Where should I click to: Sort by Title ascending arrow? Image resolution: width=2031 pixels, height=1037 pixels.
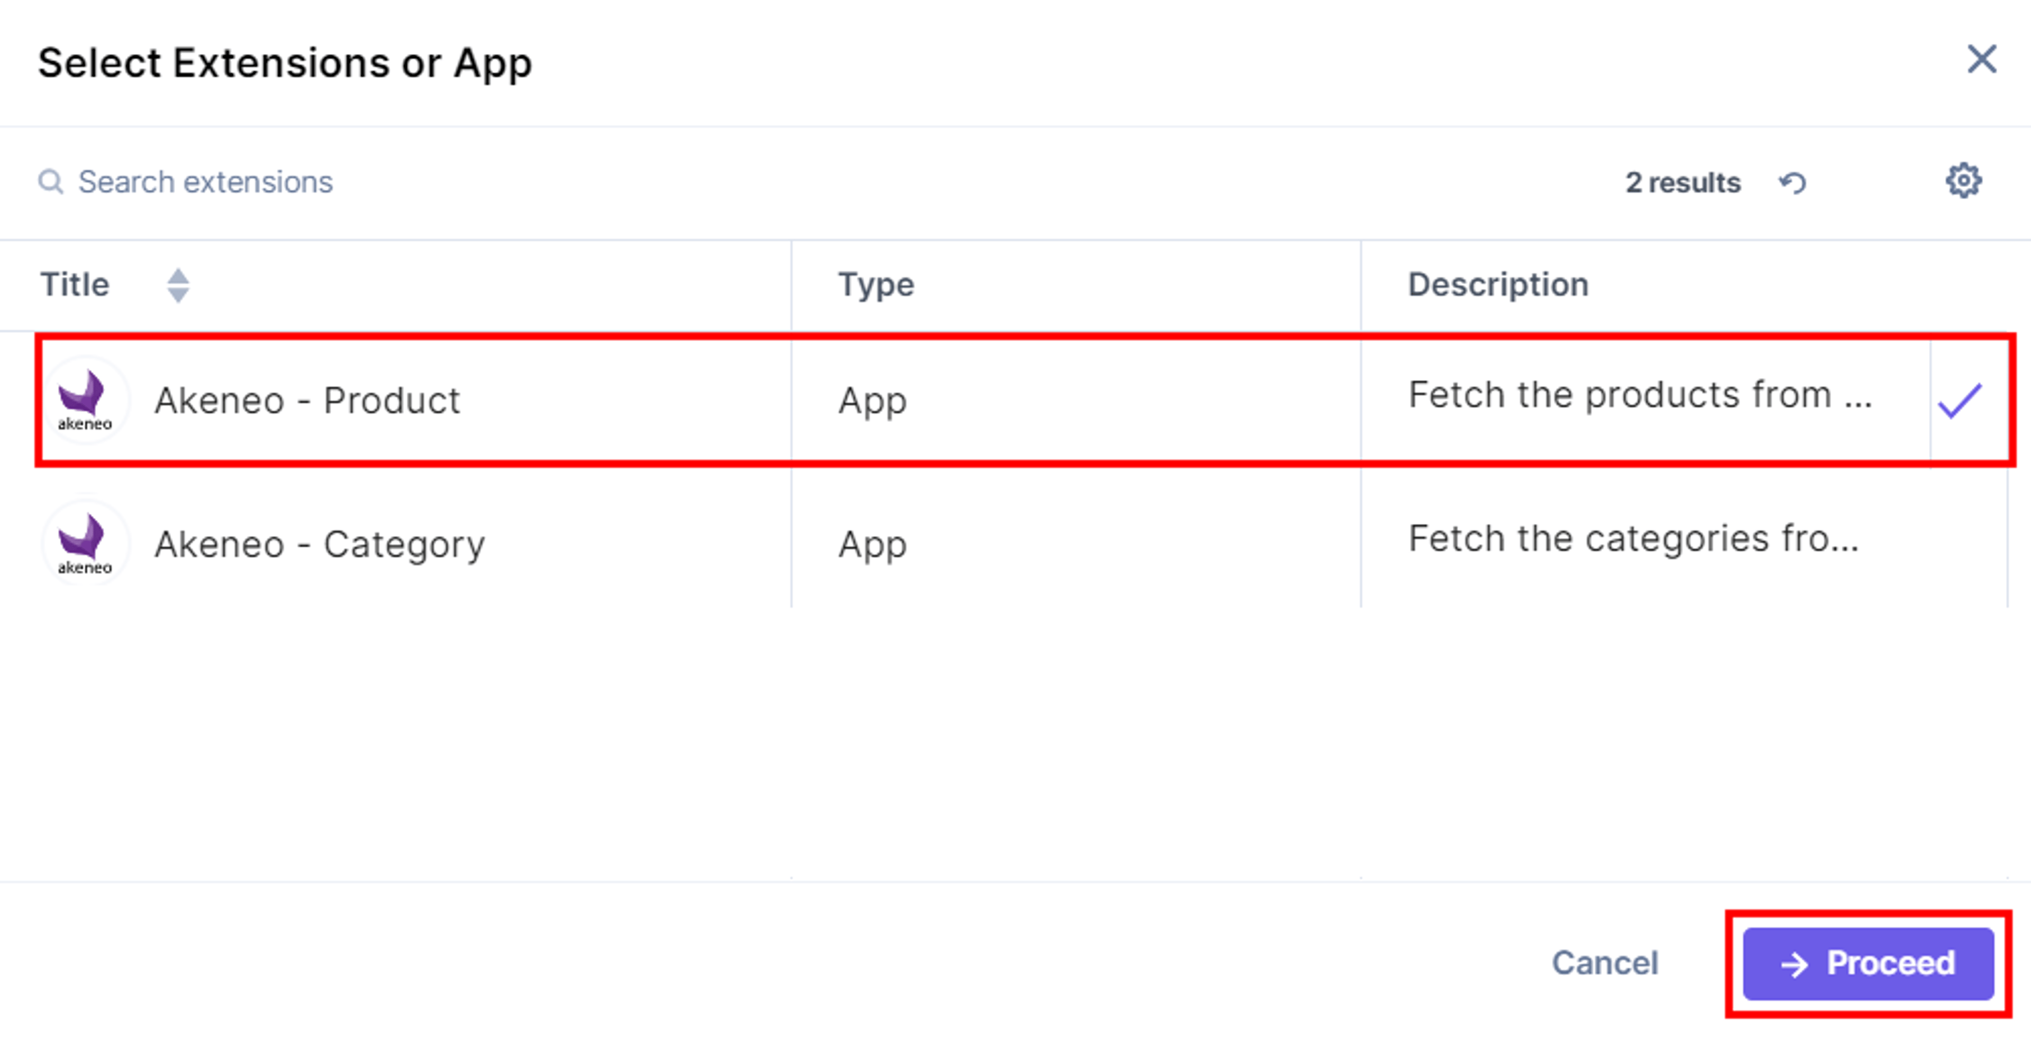tap(178, 276)
